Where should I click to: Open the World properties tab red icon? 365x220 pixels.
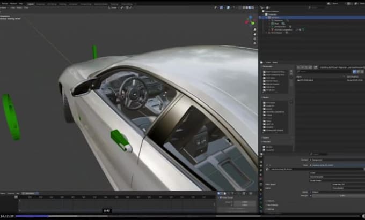261,179
